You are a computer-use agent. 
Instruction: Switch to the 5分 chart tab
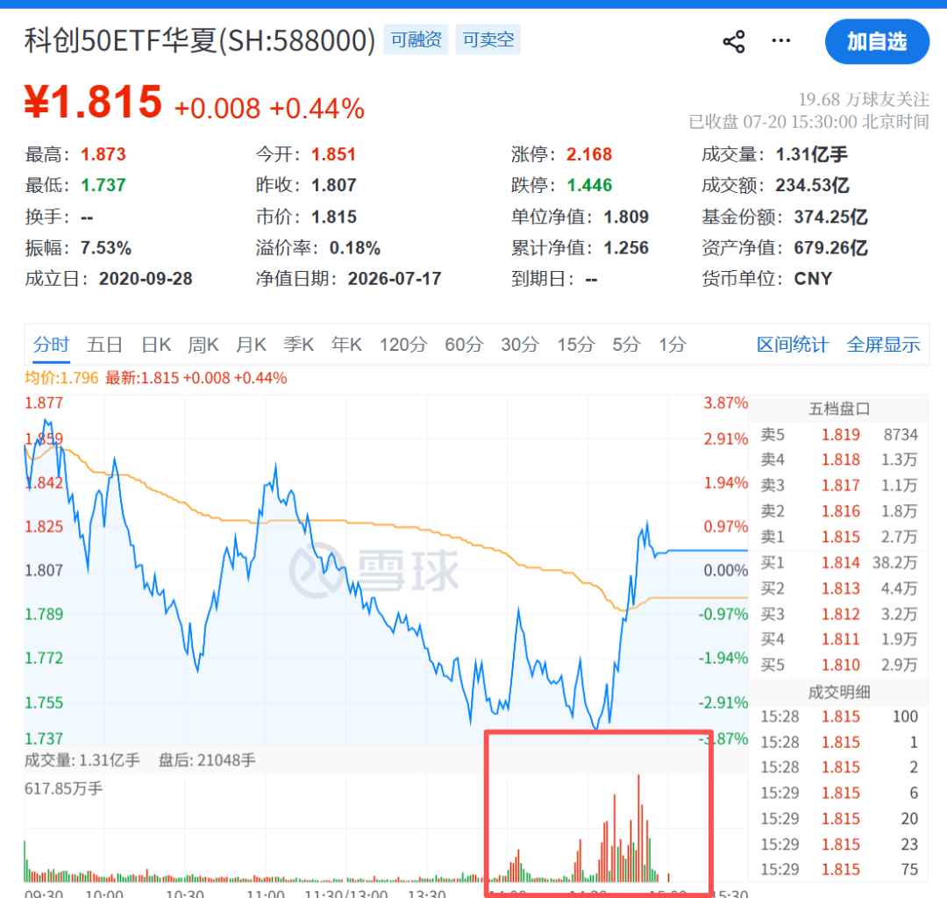(626, 345)
